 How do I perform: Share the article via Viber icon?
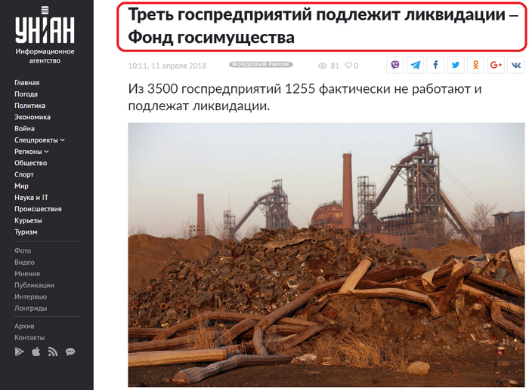point(394,65)
